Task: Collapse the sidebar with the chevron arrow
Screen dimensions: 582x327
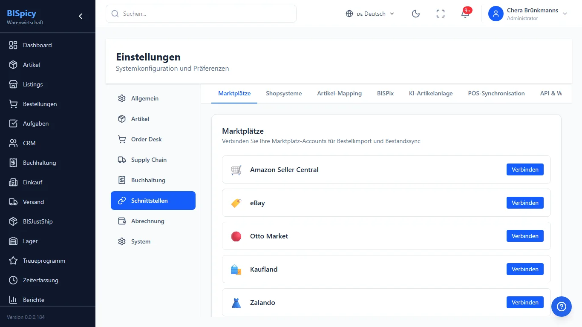Action: (x=81, y=16)
